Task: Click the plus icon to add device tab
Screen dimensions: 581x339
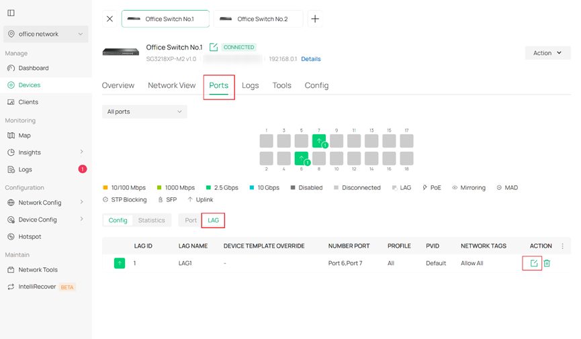Action: pyautogui.click(x=315, y=19)
